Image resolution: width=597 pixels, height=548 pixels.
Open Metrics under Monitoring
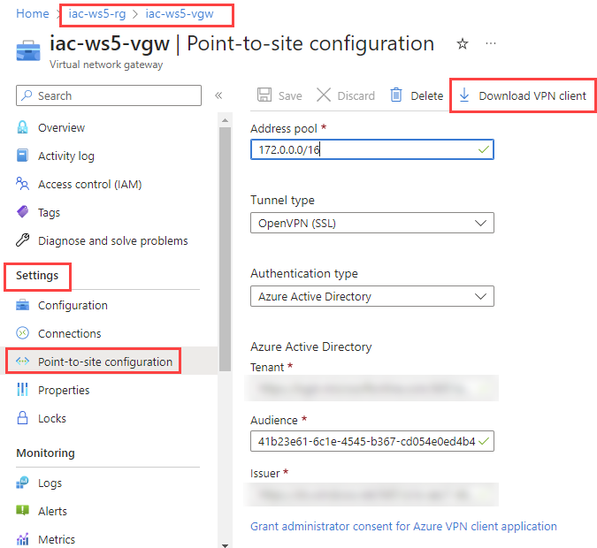click(x=57, y=540)
